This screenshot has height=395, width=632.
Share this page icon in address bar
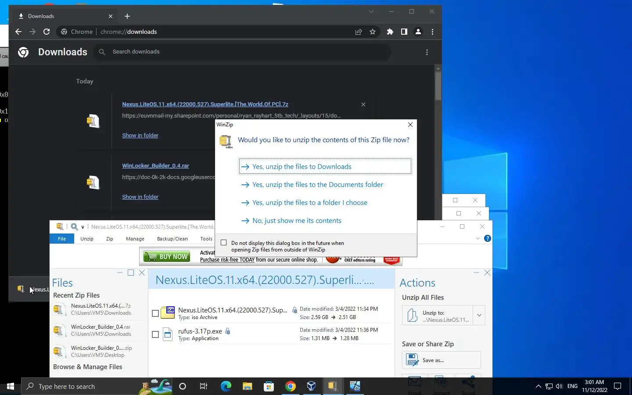pyautogui.click(x=359, y=32)
